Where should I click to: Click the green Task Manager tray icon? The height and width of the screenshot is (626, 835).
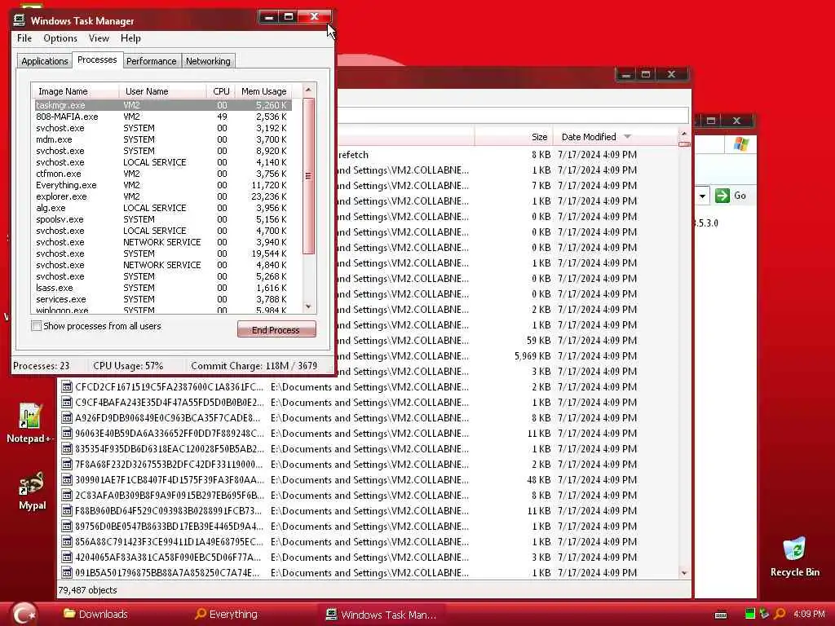(x=750, y=614)
